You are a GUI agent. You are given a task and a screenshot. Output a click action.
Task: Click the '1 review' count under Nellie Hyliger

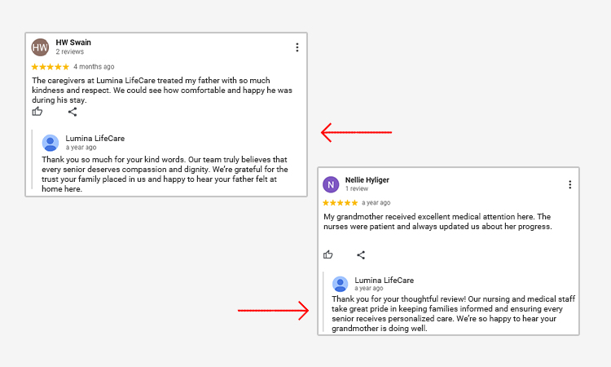coord(358,188)
